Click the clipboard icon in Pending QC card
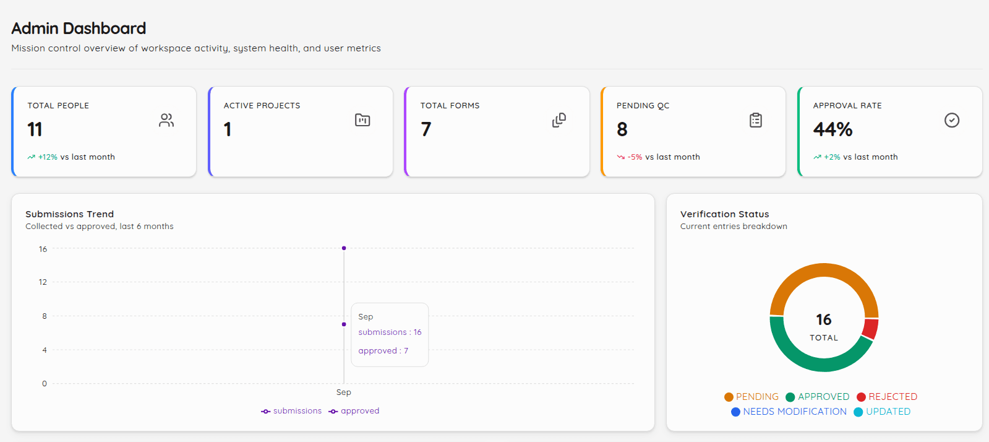 756,120
